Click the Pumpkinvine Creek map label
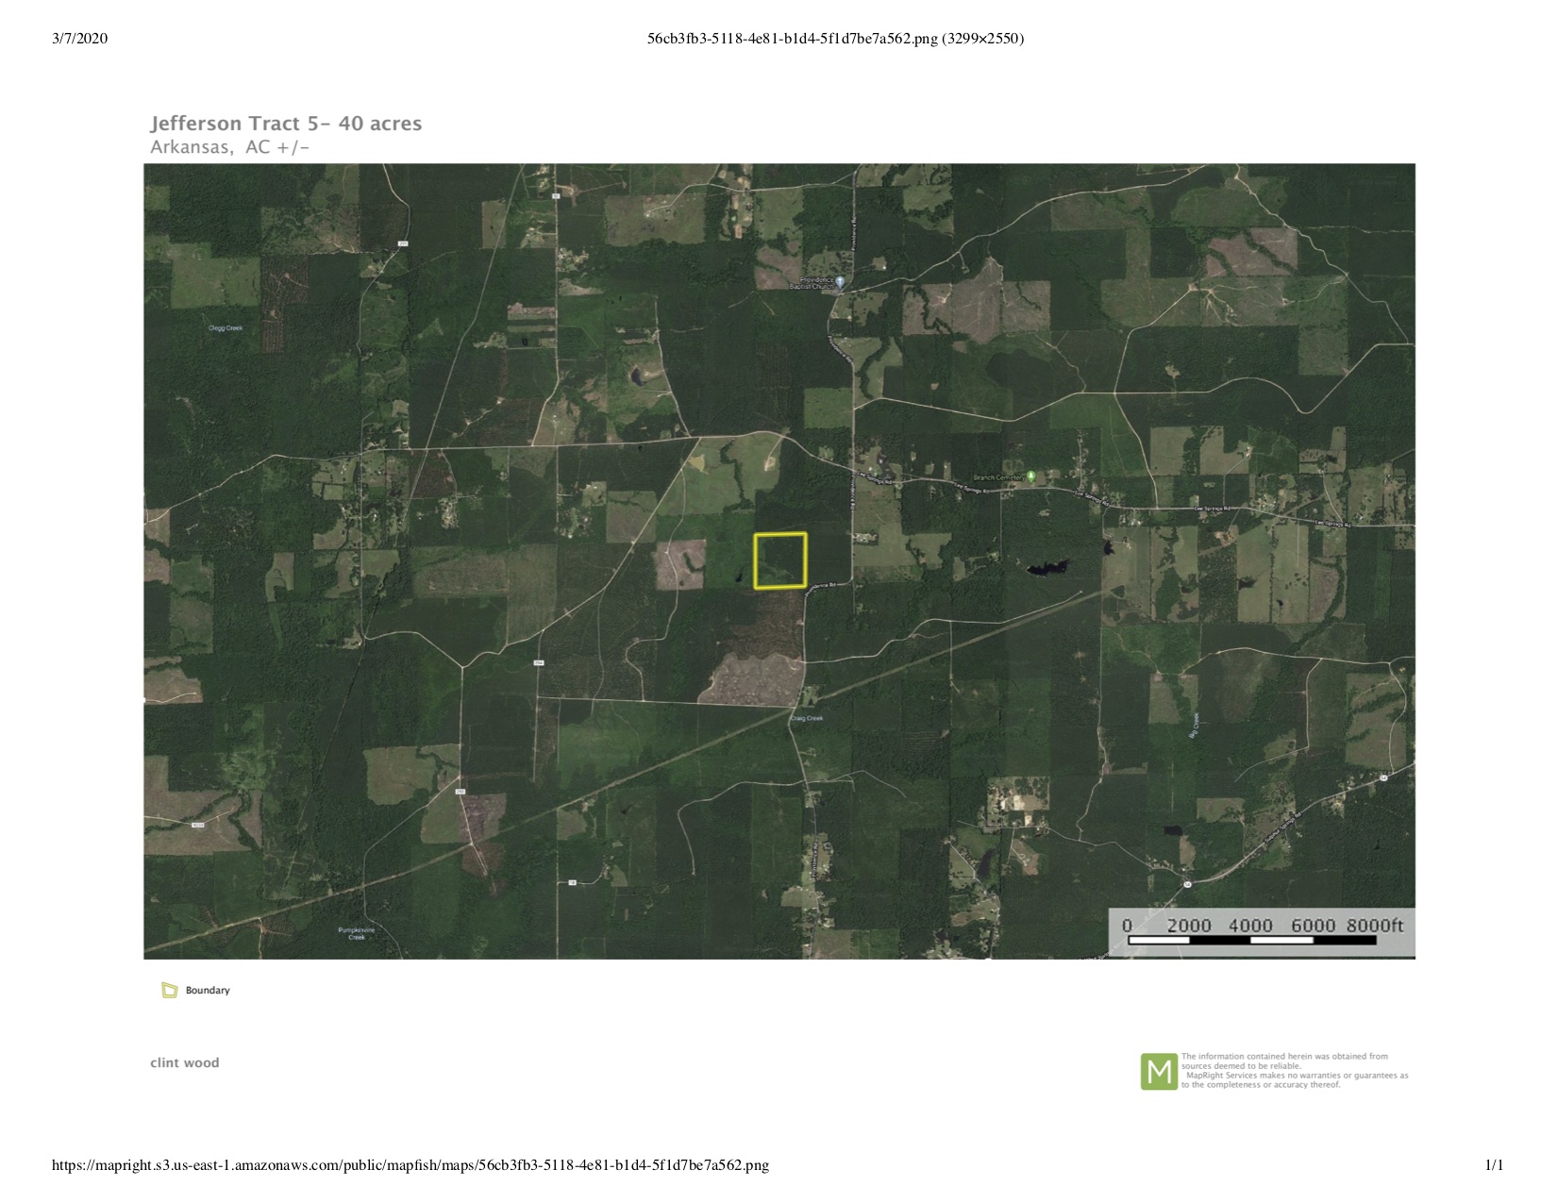 356,933
